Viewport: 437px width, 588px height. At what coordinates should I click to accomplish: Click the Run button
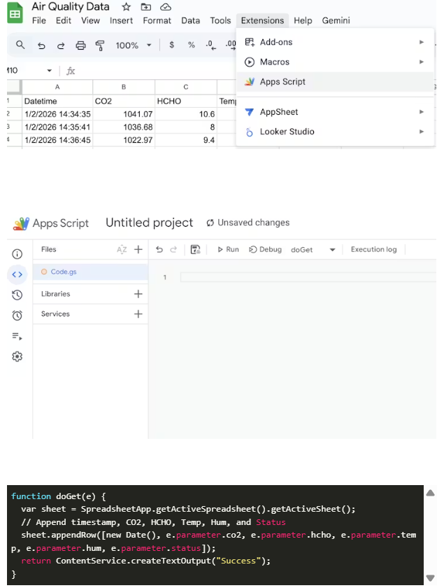click(x=228, y=249)
